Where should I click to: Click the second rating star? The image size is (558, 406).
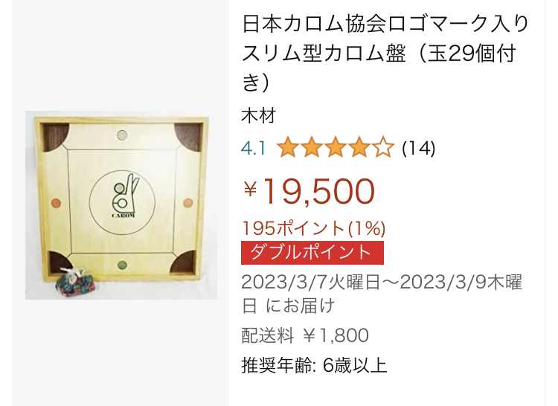[x=312, y=147]
